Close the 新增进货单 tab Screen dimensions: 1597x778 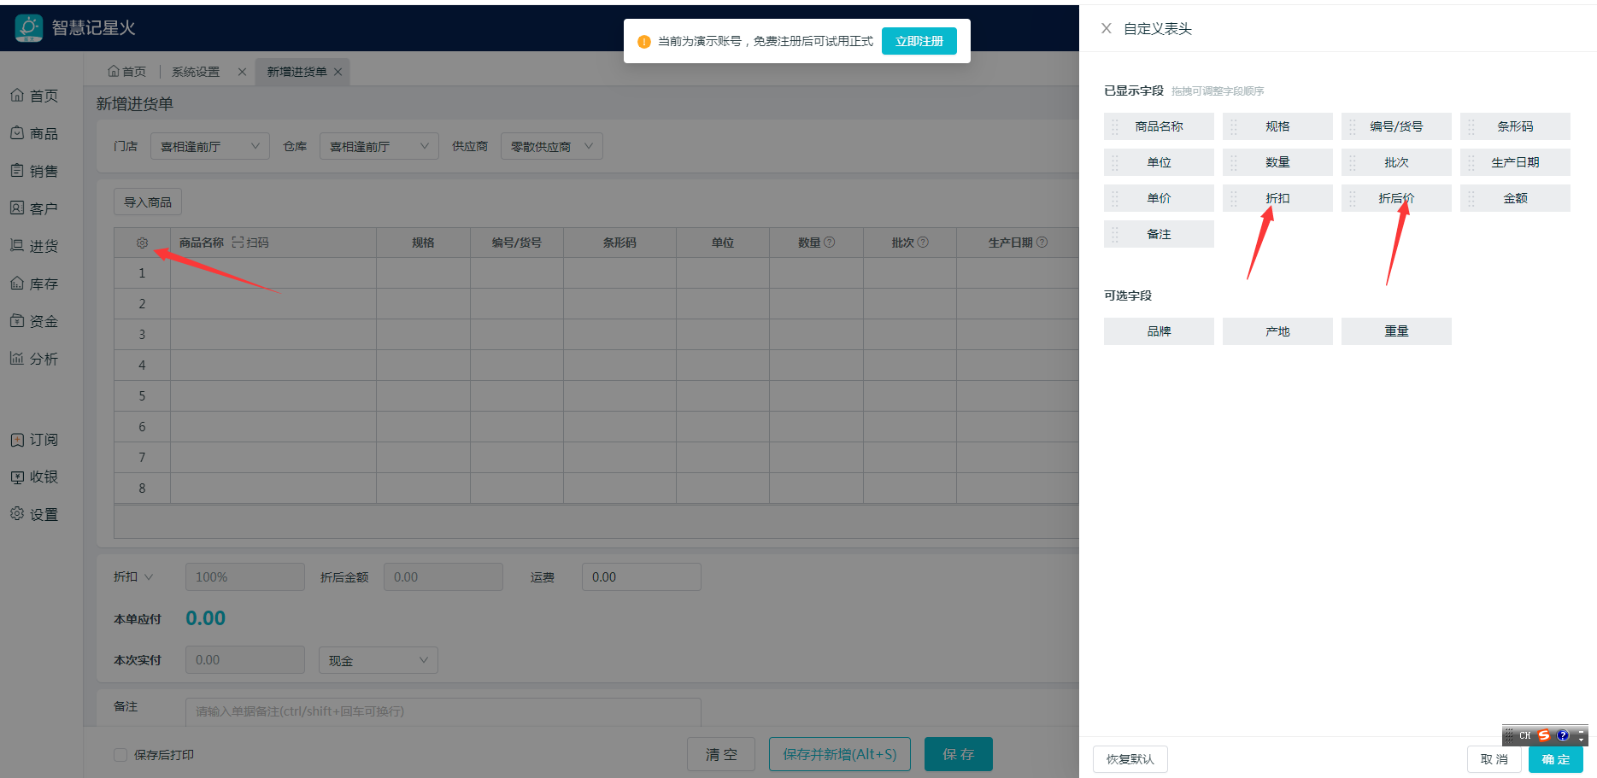(338, 73)
